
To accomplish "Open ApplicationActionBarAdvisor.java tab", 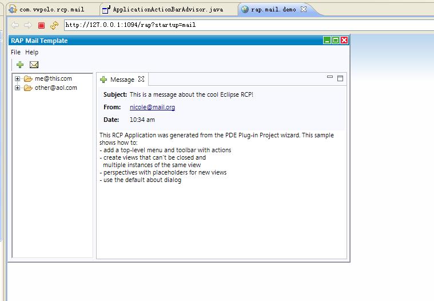I will 168,9.
